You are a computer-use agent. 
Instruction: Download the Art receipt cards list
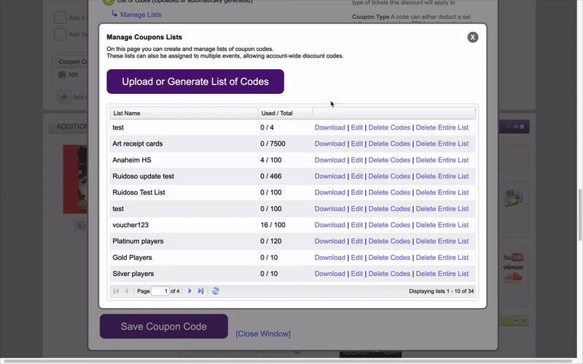tap(330, 143)
